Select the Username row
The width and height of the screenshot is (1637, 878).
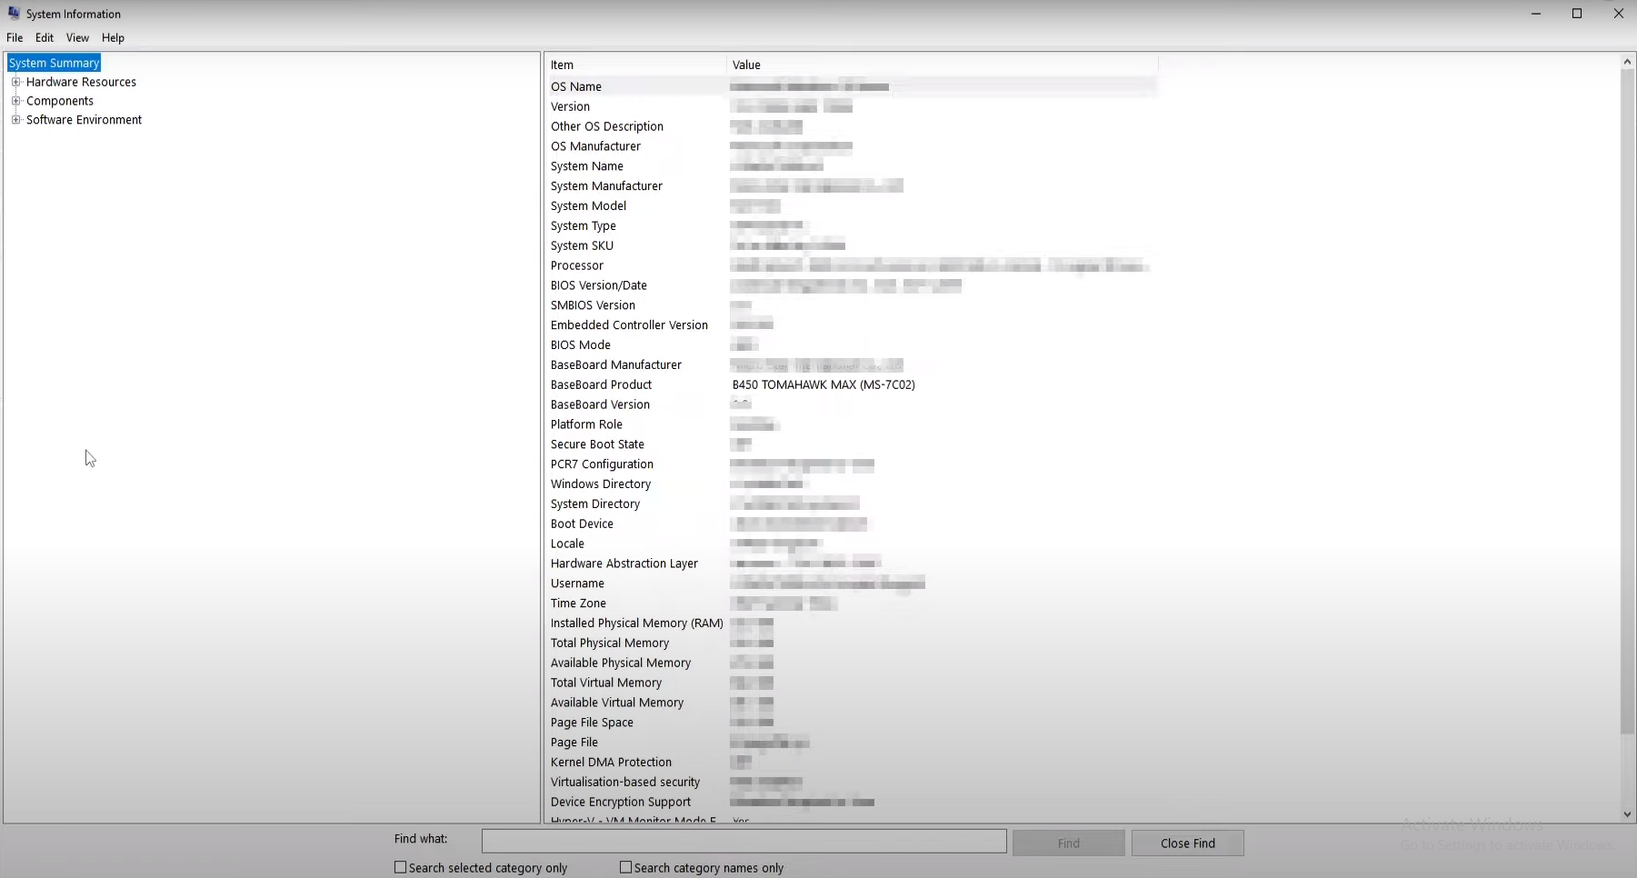click(852, 584)
